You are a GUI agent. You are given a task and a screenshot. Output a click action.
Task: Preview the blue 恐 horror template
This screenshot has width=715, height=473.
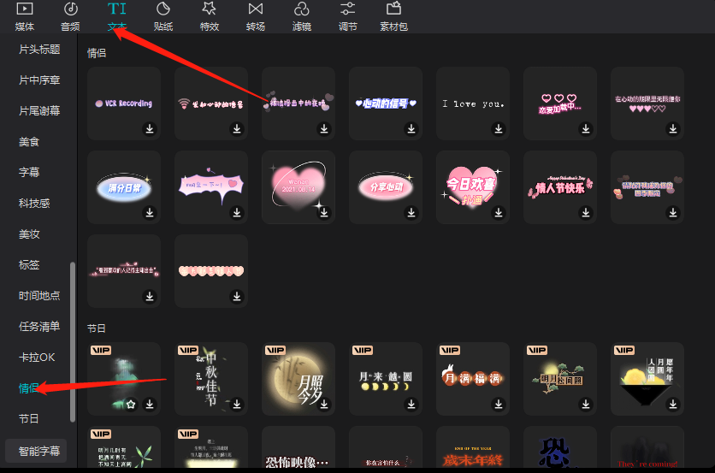pyautogui.click(x=560, y=447)
